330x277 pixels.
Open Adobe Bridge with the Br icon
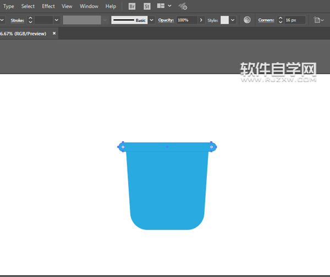pos(132,7)
